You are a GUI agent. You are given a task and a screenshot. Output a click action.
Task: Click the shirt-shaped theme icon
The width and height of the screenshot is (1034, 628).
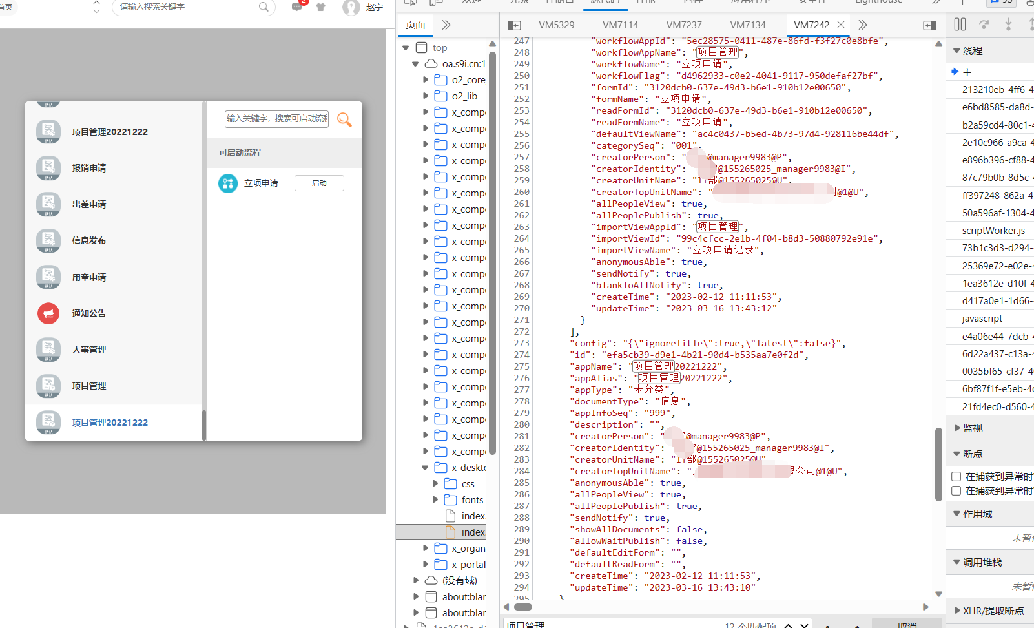tap(321, 7)
